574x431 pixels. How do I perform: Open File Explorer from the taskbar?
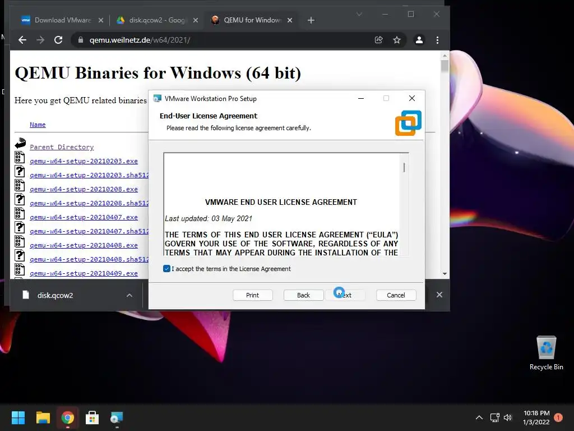tap(43, 418)
